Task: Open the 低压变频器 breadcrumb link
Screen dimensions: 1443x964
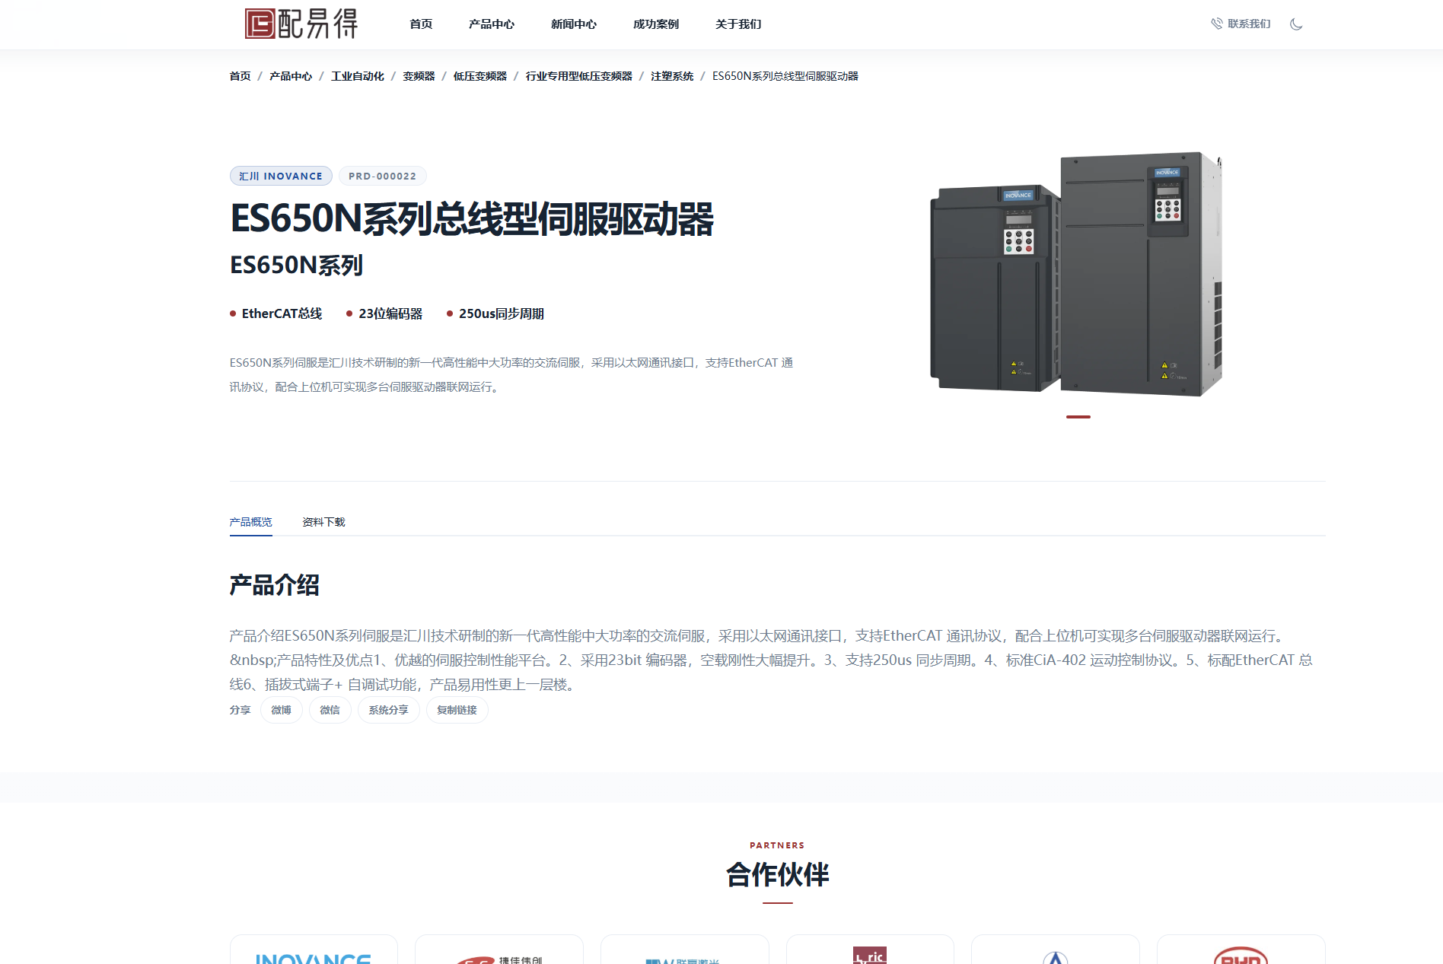Action: [480, 76]
